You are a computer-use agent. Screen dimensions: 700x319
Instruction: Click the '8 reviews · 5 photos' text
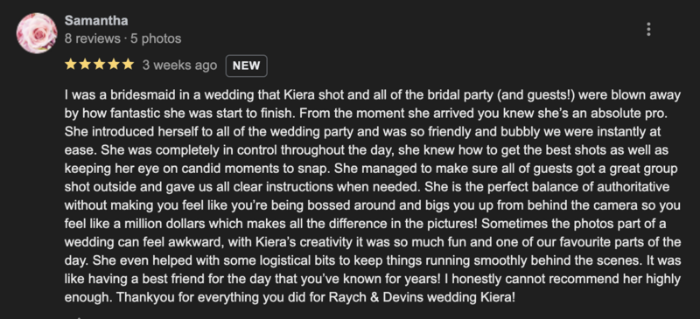click(122, 38)
